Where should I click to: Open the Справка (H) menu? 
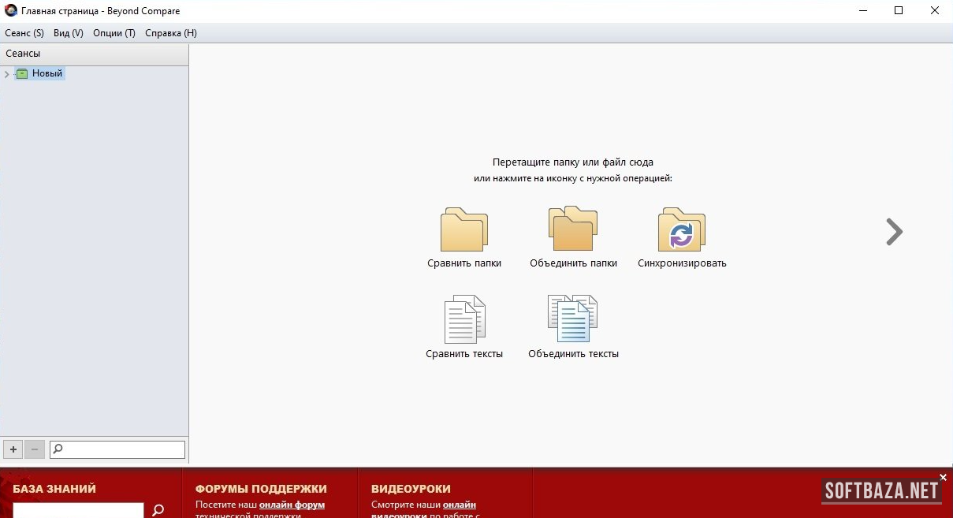[171, 33]
